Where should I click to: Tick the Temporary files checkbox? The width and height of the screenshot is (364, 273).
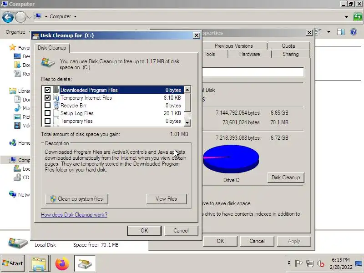48,121
